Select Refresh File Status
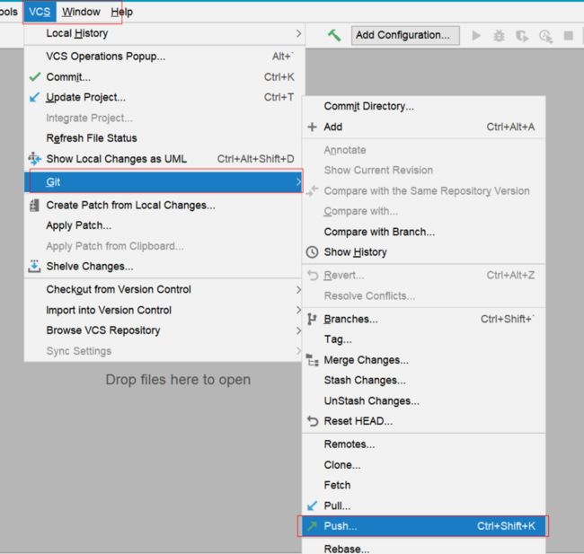 (x=164, y=138)
